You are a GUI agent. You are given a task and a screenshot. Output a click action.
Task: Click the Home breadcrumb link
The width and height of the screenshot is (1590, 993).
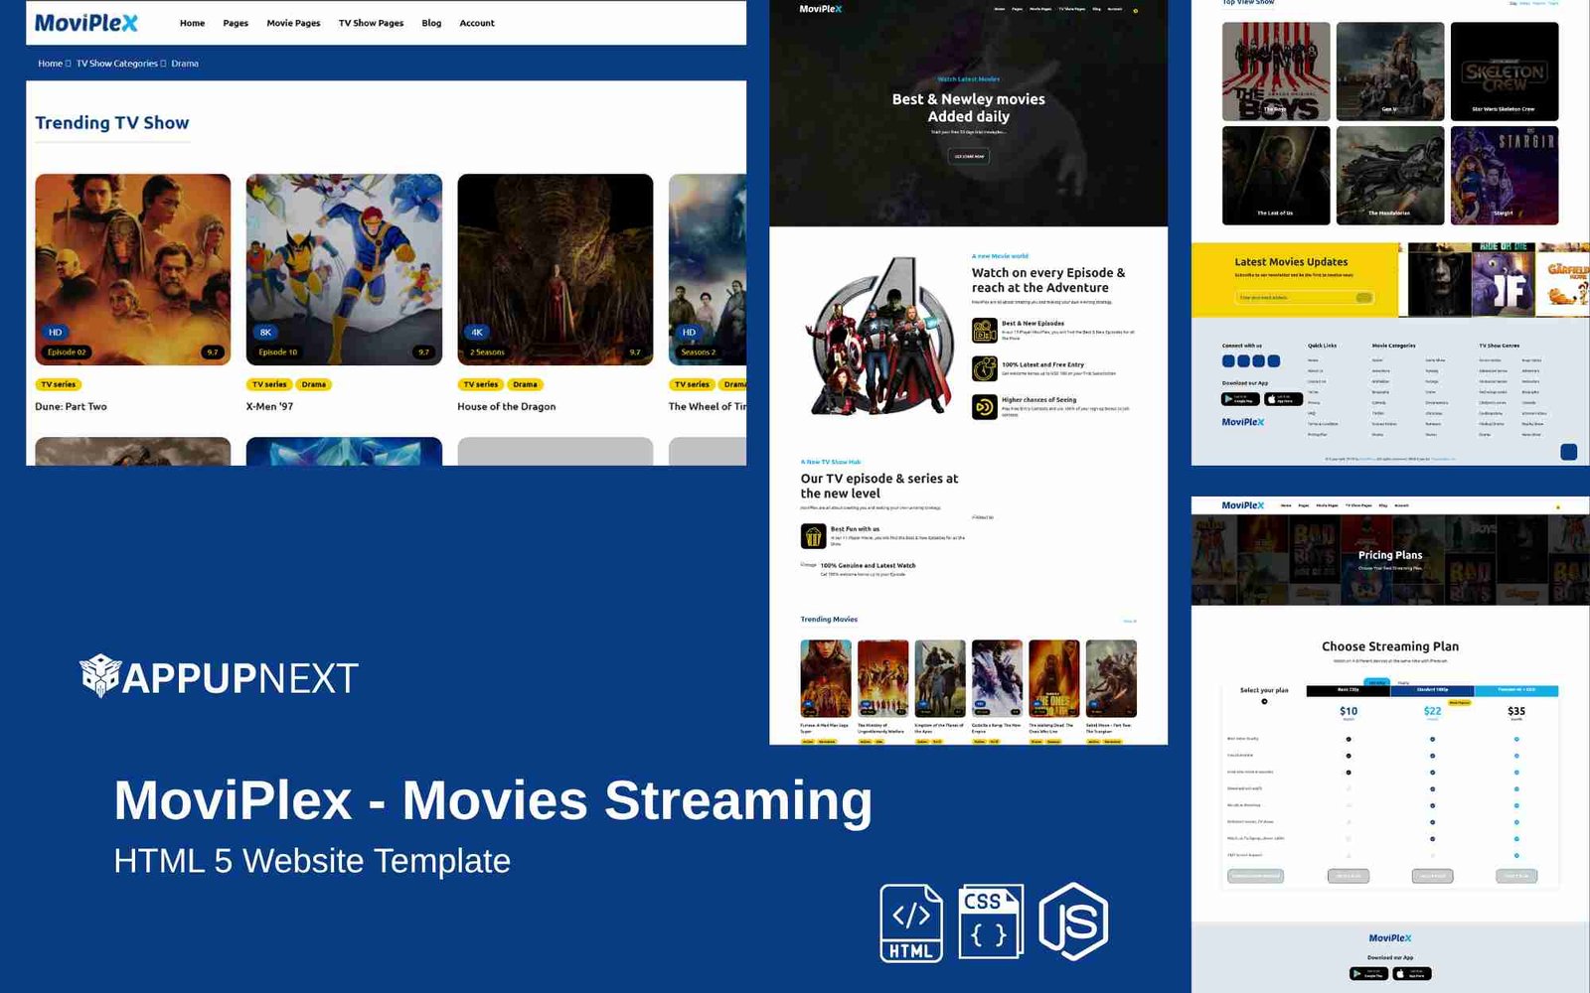point(50,64)
